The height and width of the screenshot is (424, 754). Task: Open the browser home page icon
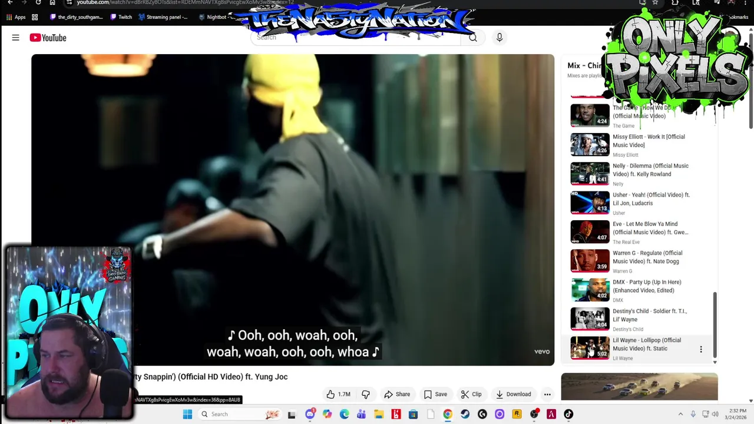[x=52, y=2]
